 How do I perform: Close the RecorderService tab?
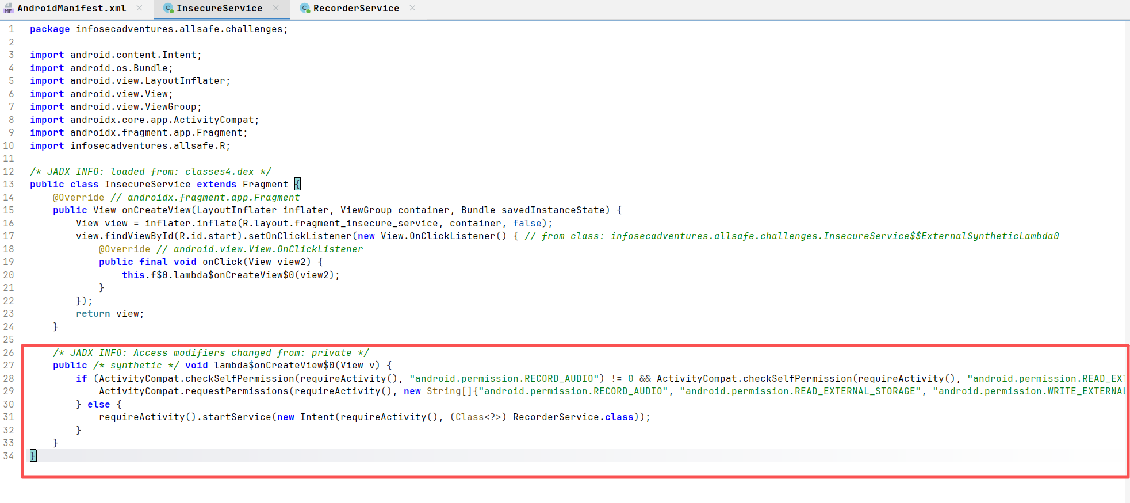412,8
